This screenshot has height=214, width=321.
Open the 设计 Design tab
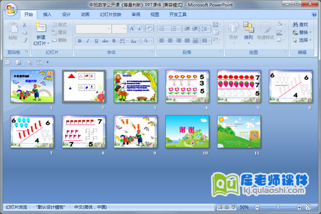pyautogui.click(x=66, y=14)
